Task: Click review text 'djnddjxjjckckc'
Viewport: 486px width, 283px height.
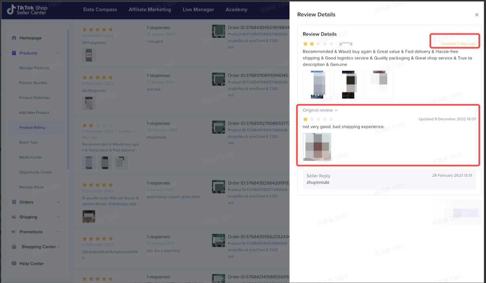Action: tap(94, 90)
